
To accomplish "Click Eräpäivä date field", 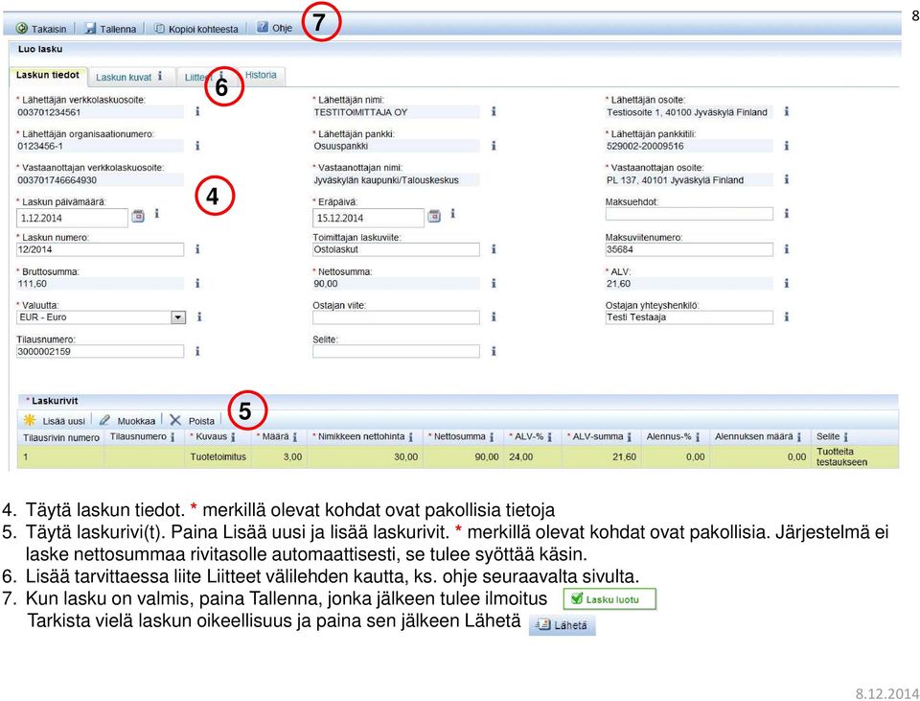I will point(368,218).
